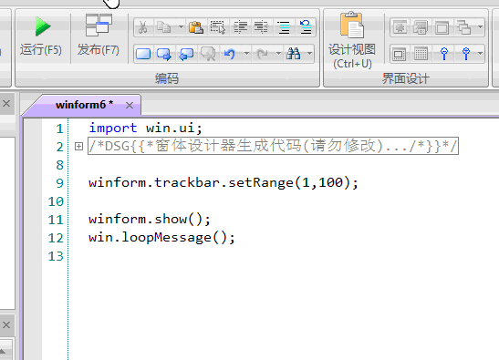Open 设计视图 (Ctrl+U) design view
499x360 pixels.
coord(352,41)
